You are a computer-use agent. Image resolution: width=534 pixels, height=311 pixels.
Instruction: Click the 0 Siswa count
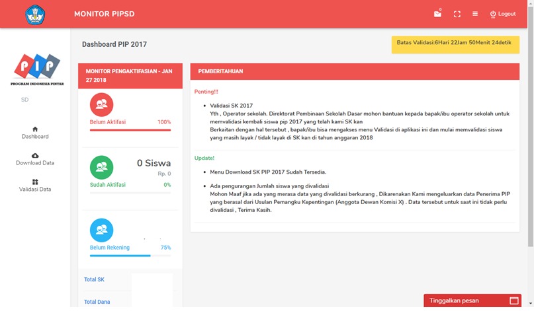pyautogui.click(x=154, y=163)
